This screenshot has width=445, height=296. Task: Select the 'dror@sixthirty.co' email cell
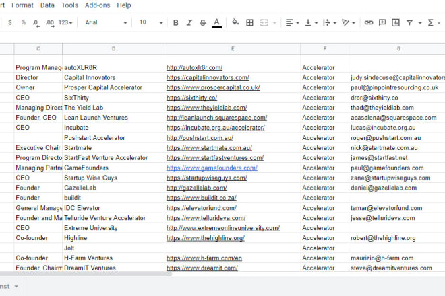click(x=397, y=98)
